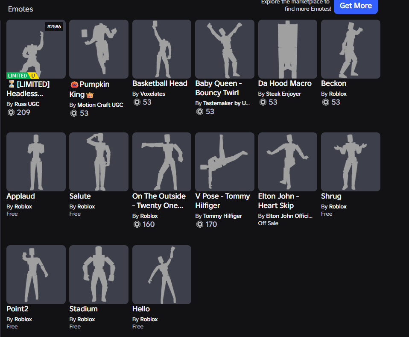Image resolution: width=409 pixels, height=337 pixels.
Task: View the Baby Queen Bouncy Twirl thumbnail
Action: coord(225,49)
